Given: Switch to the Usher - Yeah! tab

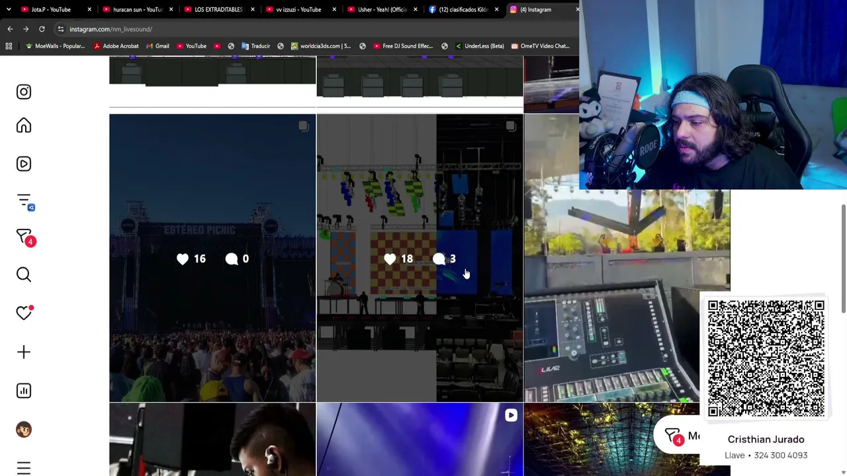Looking at the screenshot, I should pos(381,10).
